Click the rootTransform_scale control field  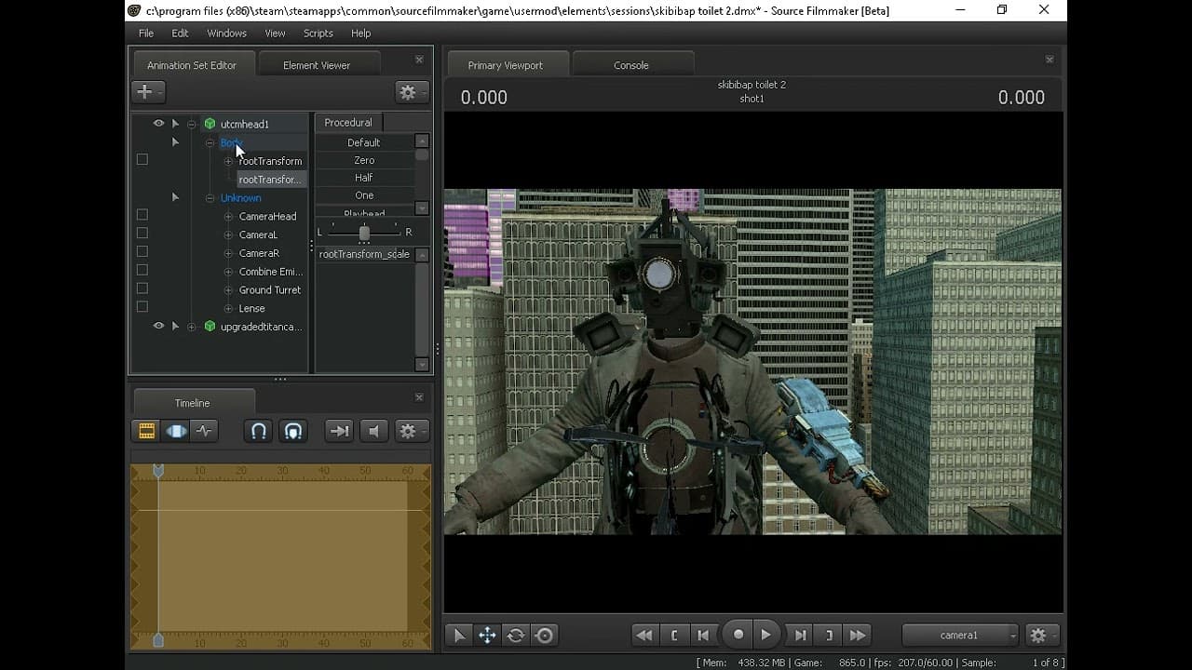coord(364,254)
